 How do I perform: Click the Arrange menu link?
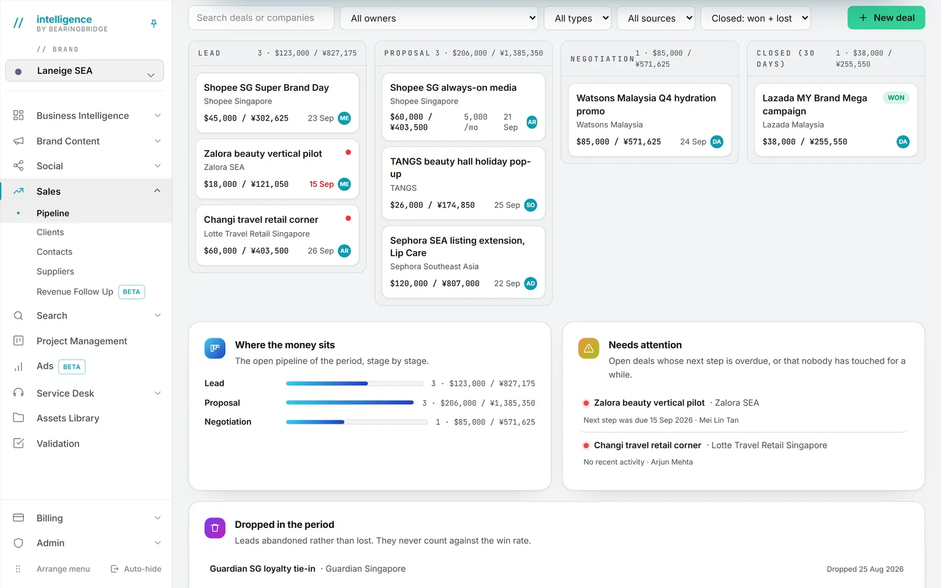(x=63, y=569)
